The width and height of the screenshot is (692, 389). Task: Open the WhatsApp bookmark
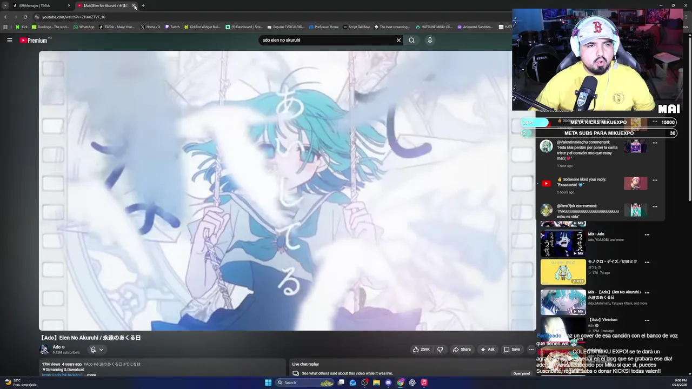coord(84,27)
